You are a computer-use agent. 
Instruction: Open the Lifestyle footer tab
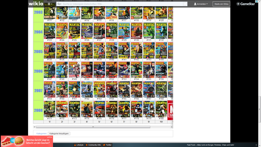pyautogui.click(x=79, y=145)
